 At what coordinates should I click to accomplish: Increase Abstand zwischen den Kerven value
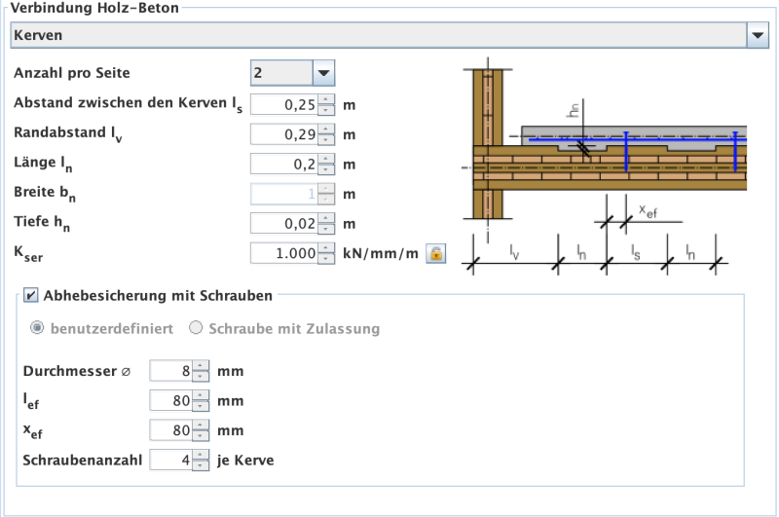pos(326,98)
